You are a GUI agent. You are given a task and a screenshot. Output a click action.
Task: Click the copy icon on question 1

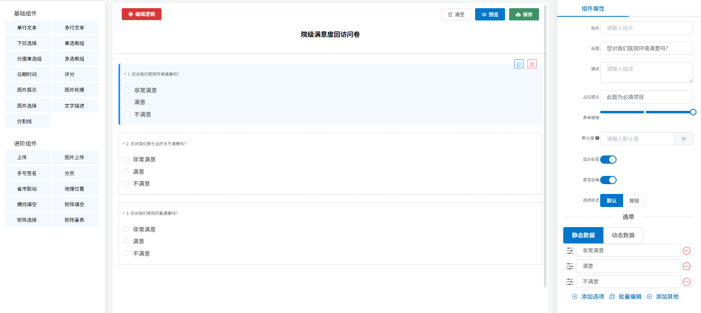pos(519,64)
